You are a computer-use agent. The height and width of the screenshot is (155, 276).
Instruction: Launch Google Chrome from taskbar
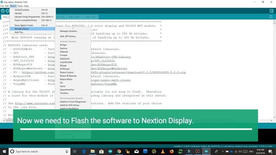(119, 151)
